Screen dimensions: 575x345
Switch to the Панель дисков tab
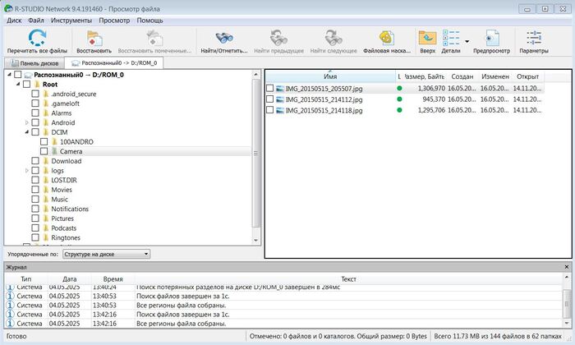pos(34,63)
